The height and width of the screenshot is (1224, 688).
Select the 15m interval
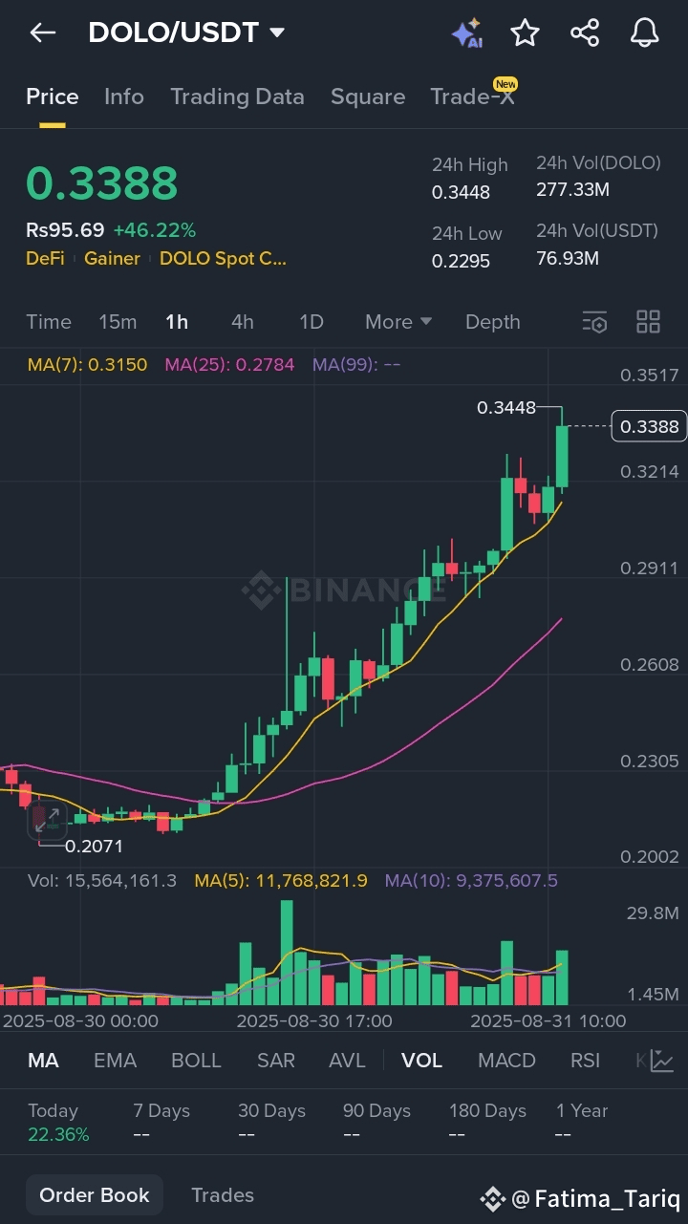pyautogui.click(x=118, y=322)
